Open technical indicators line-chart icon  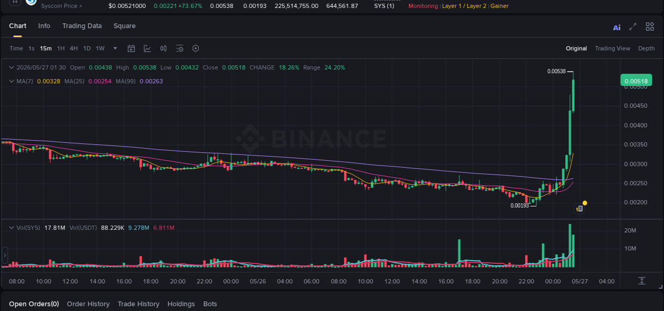(147, 48)
